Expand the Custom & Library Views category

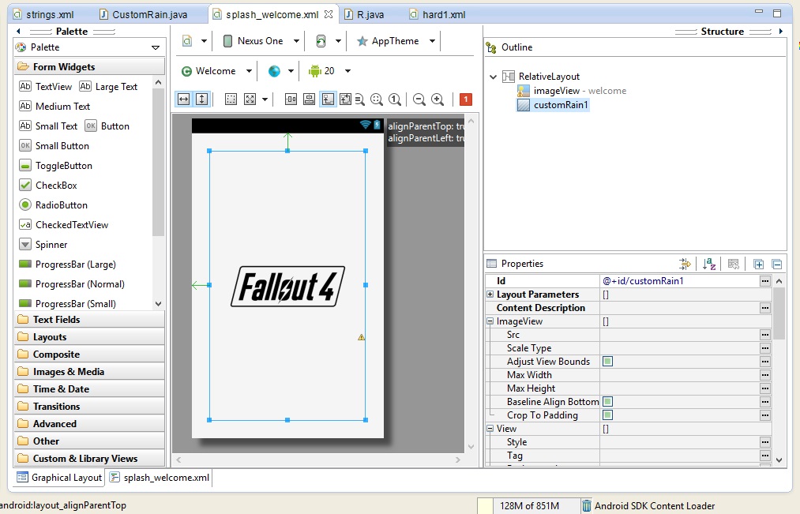coord(89,459)
